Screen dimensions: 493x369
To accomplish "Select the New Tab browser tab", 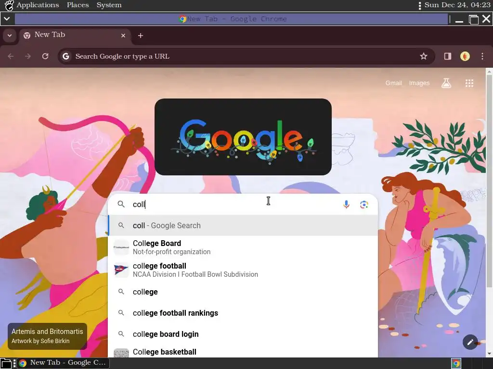I will (75, 36).
